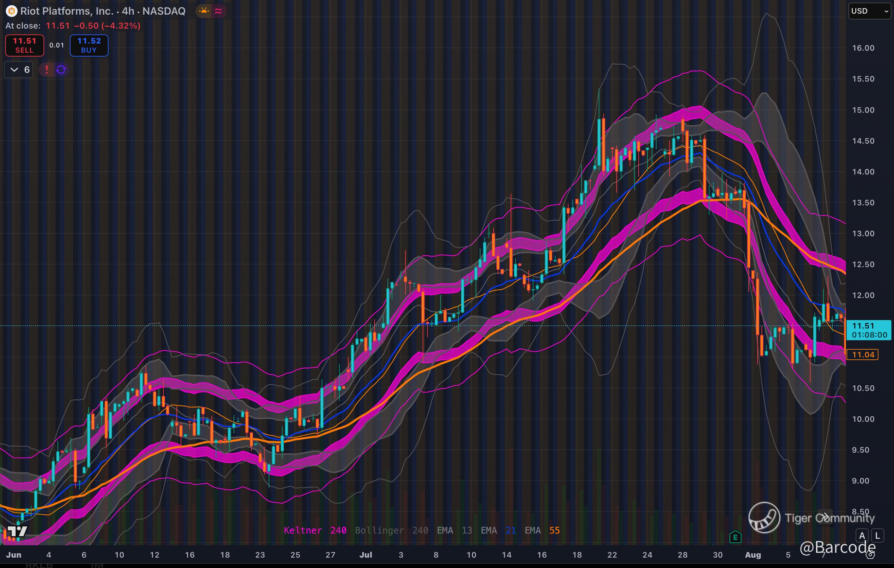Click the purple refresh sync icon
Viewport: 894px width, 568px height.
coord(61,70)
